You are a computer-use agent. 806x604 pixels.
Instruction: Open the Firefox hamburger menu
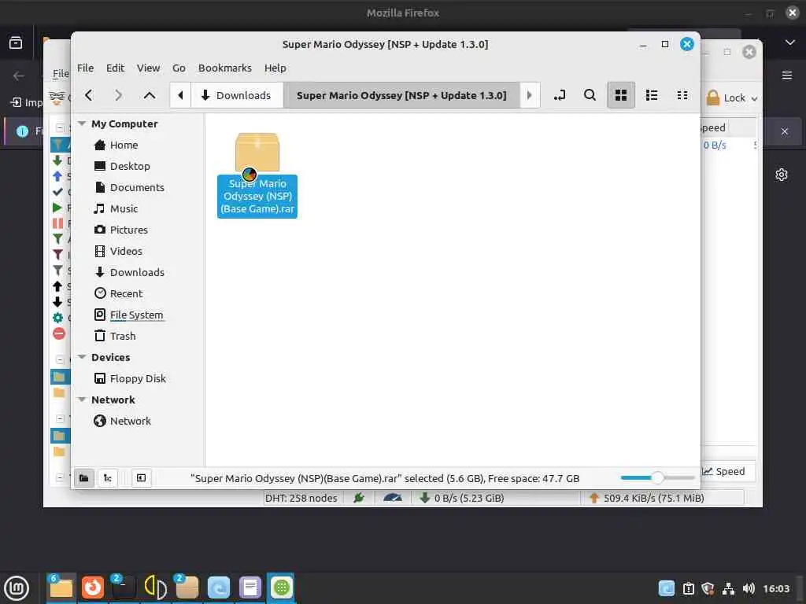pos(786,75)
